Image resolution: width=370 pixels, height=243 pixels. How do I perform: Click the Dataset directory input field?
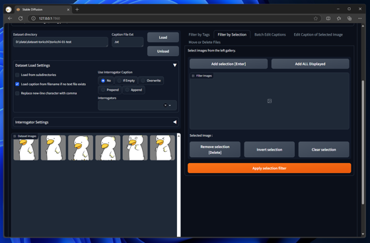(x=61, y=42)
